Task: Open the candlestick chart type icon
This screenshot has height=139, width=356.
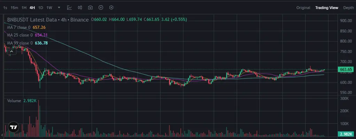Action: [80, 8]
